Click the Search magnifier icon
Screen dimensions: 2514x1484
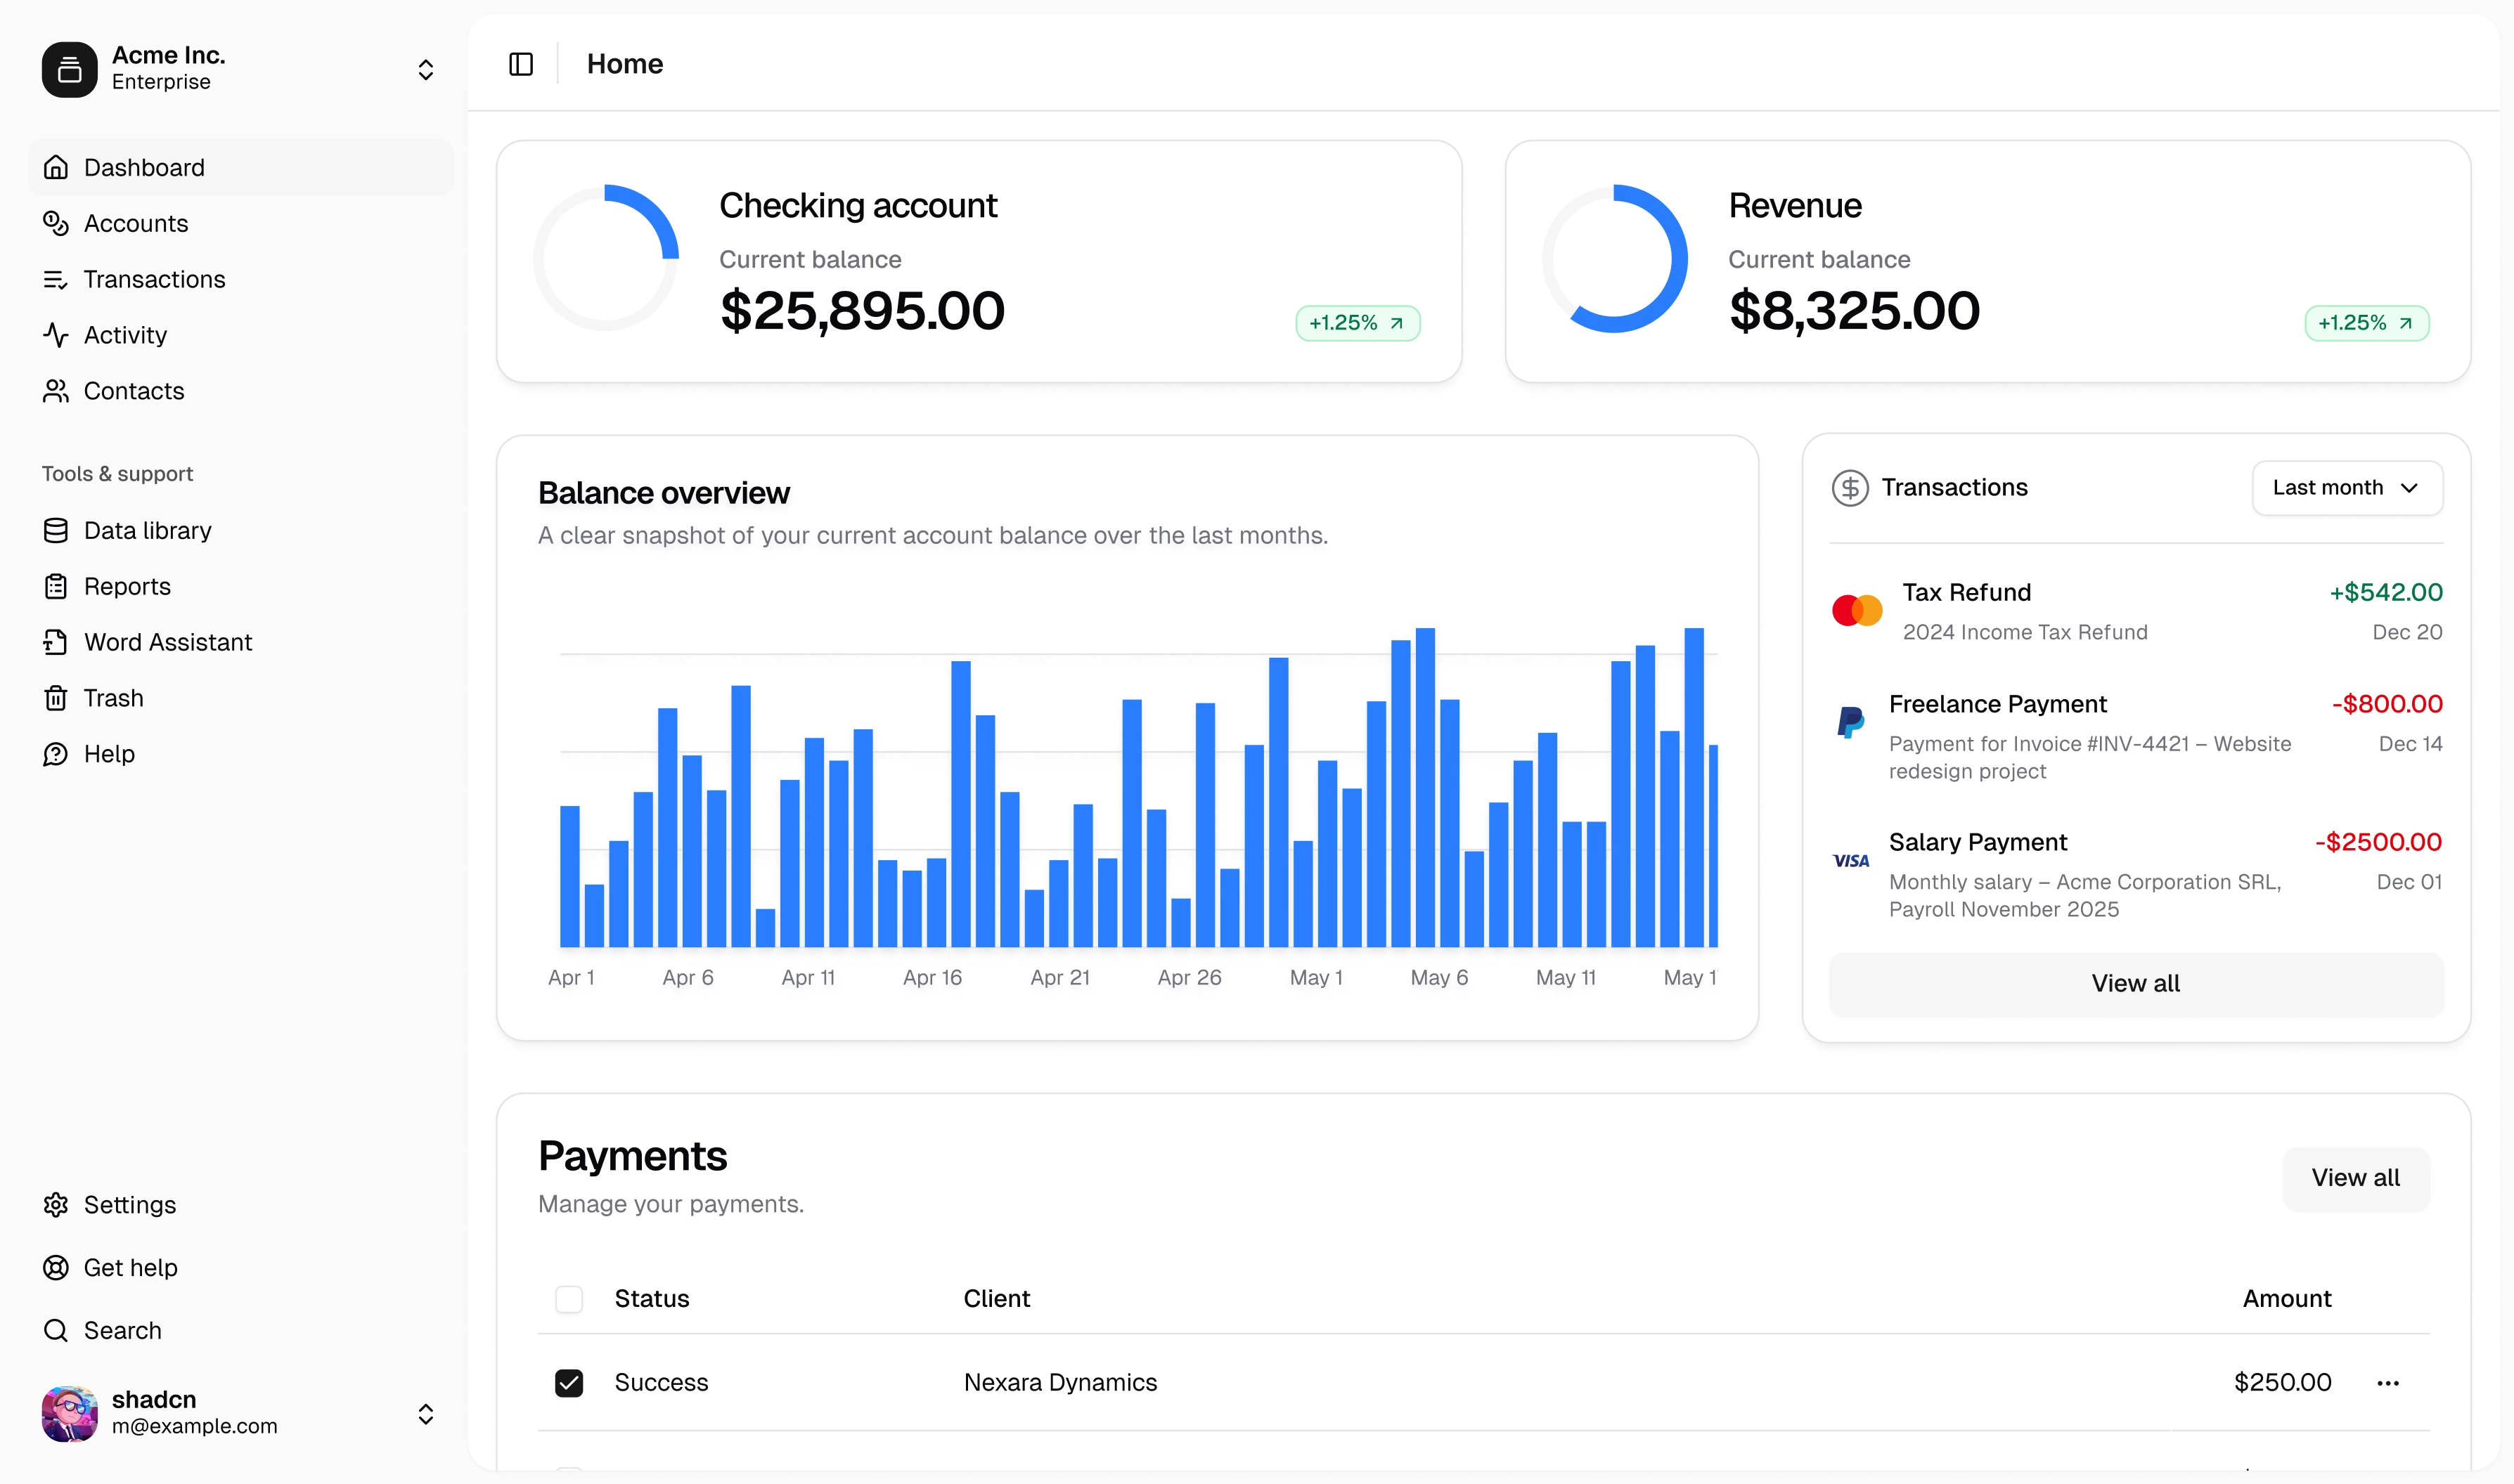click(56, 1331)
